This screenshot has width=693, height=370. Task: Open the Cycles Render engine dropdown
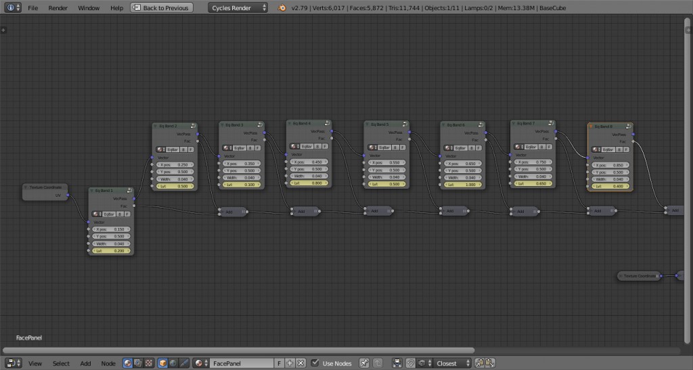coord(238,7)
